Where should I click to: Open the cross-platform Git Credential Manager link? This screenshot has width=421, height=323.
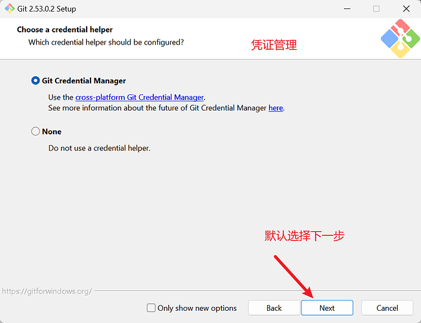pyautogui.click(x=140, y=98)
